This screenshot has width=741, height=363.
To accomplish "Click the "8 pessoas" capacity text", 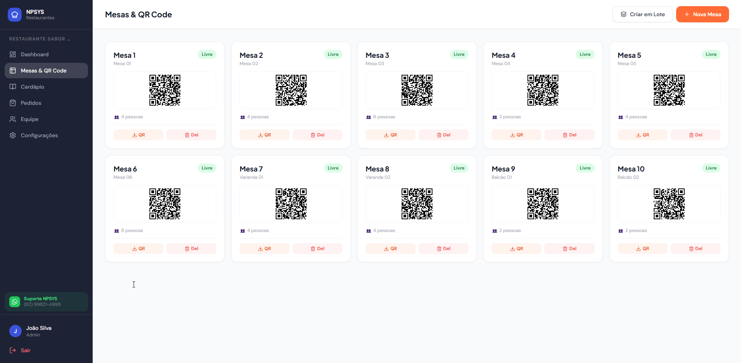I will [x=132, y=230].
